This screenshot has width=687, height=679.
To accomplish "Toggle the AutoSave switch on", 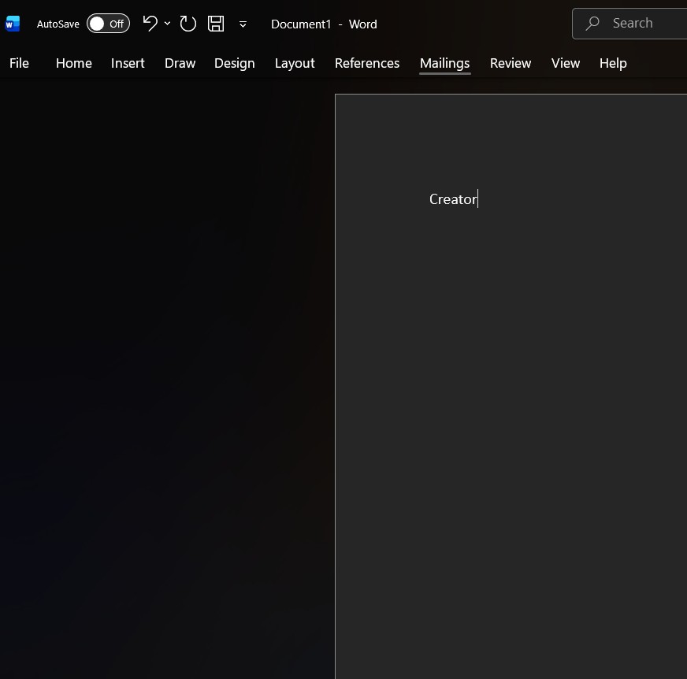I will pos(108,24).
